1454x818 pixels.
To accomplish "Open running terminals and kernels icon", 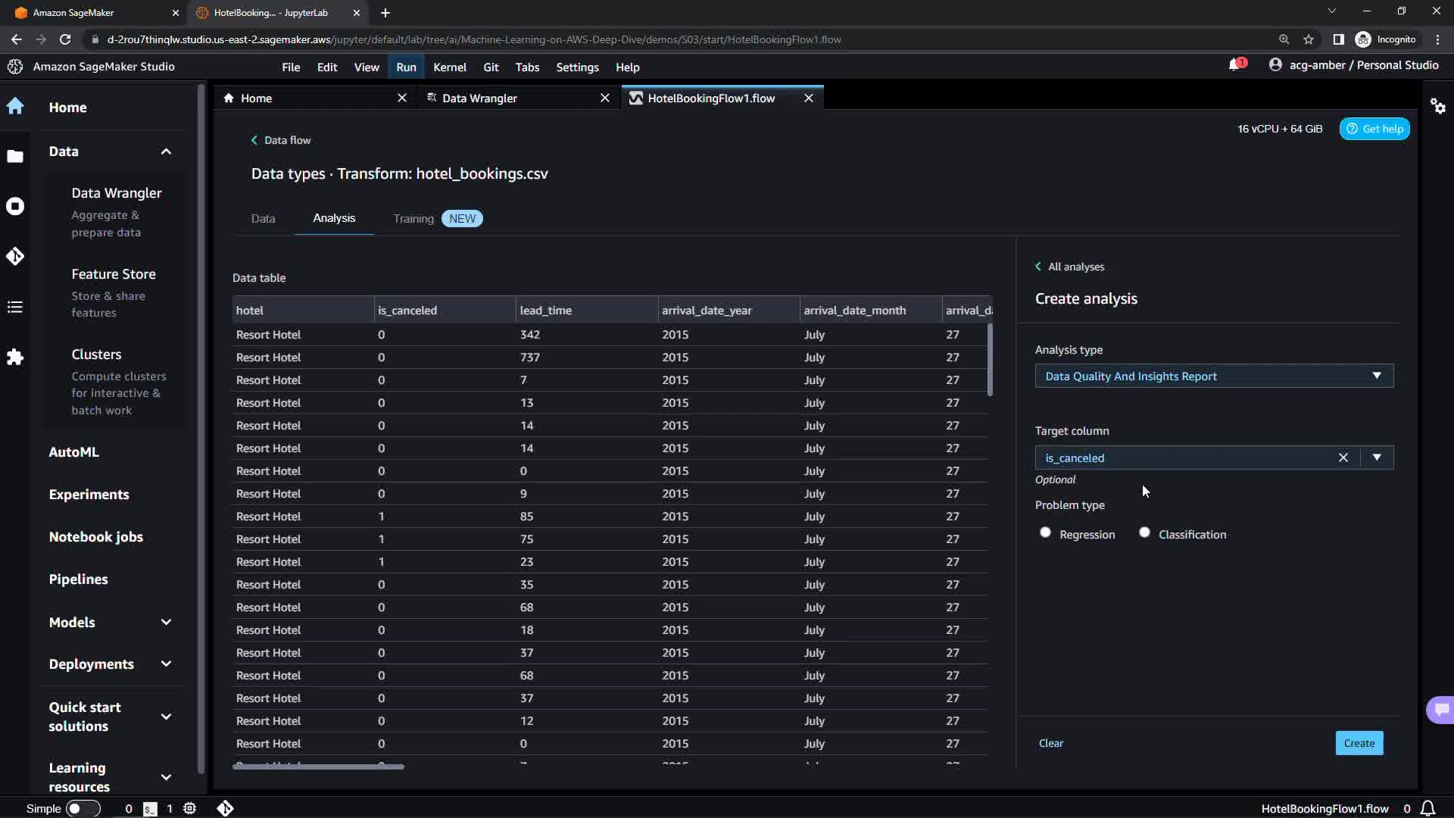I will coord(15,207).
